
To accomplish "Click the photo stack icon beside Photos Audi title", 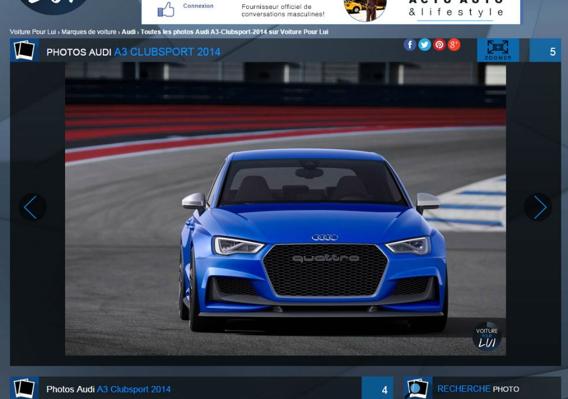I will point(24,50).
